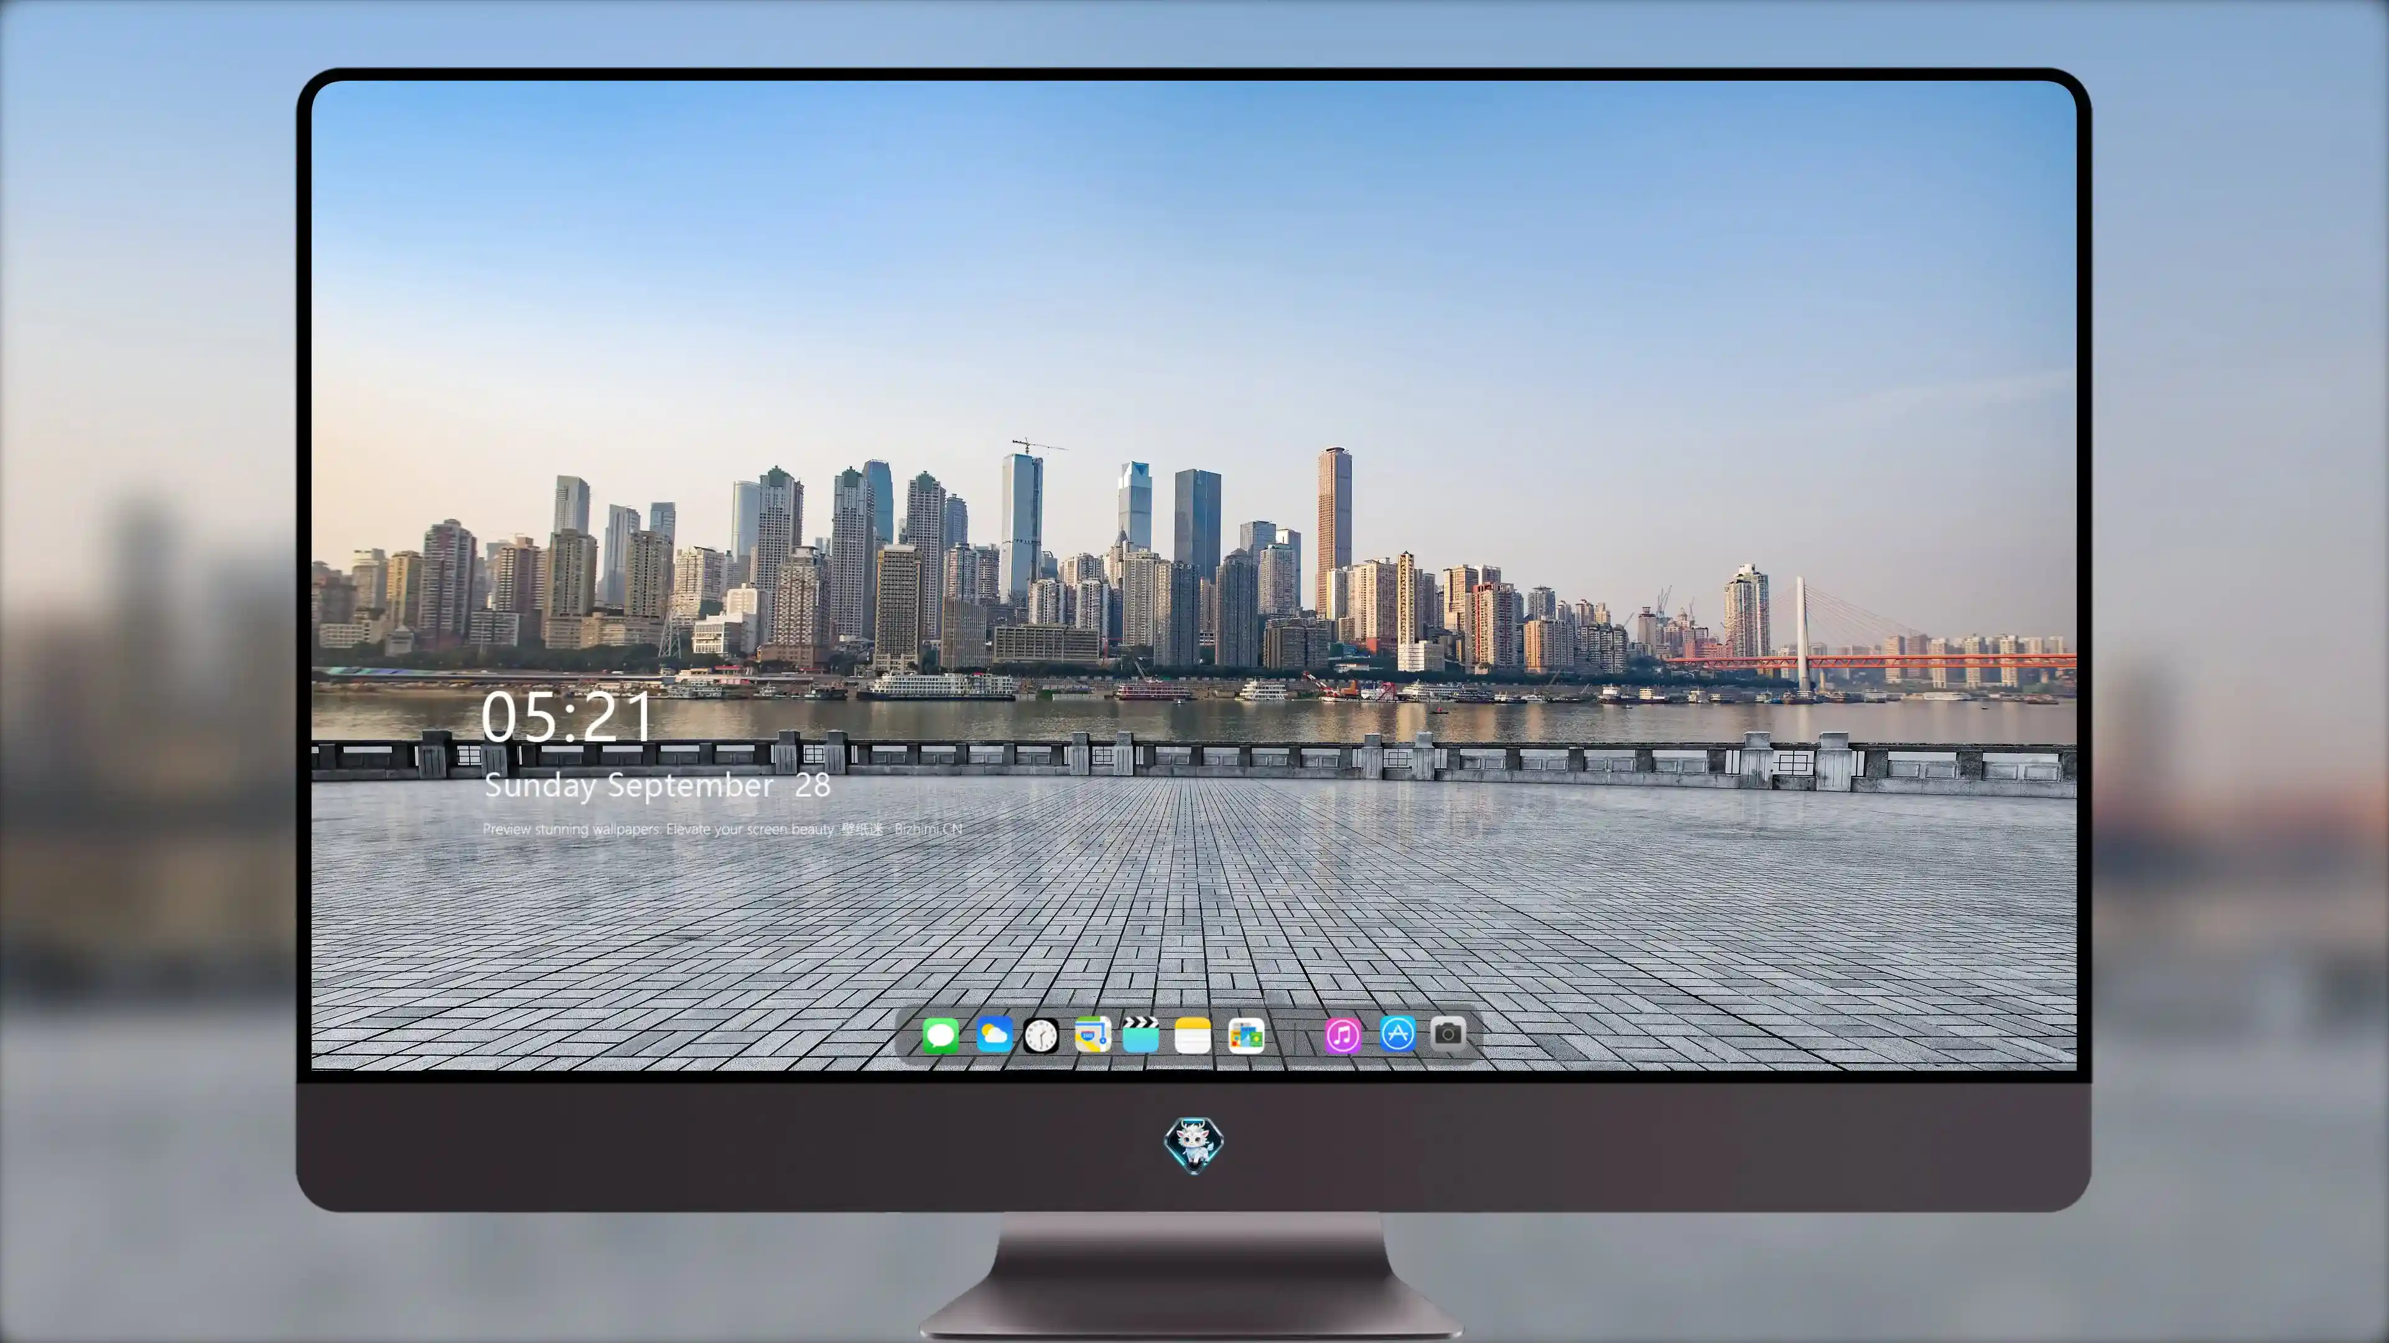The image size is (2389, 1343).
Task: Open the Videos clapperboard app icon
Action: pos(1141,1035)
